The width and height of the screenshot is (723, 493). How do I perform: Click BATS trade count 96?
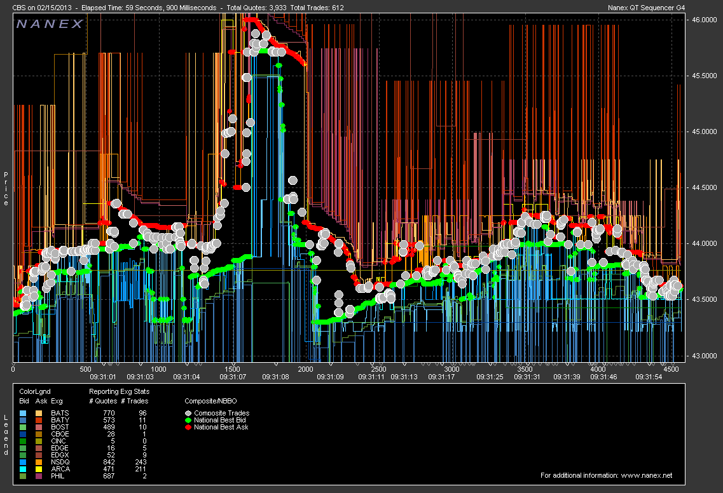tap(142, 414)
